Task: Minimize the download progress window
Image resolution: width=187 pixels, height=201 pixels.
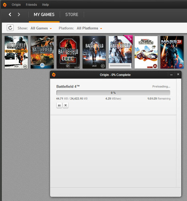Action: 171,75
